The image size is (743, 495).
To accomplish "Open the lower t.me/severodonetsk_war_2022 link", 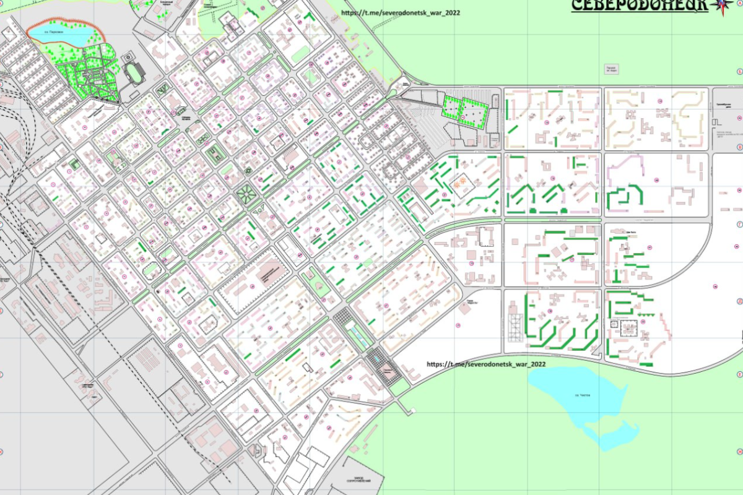I will coord(486,364).
